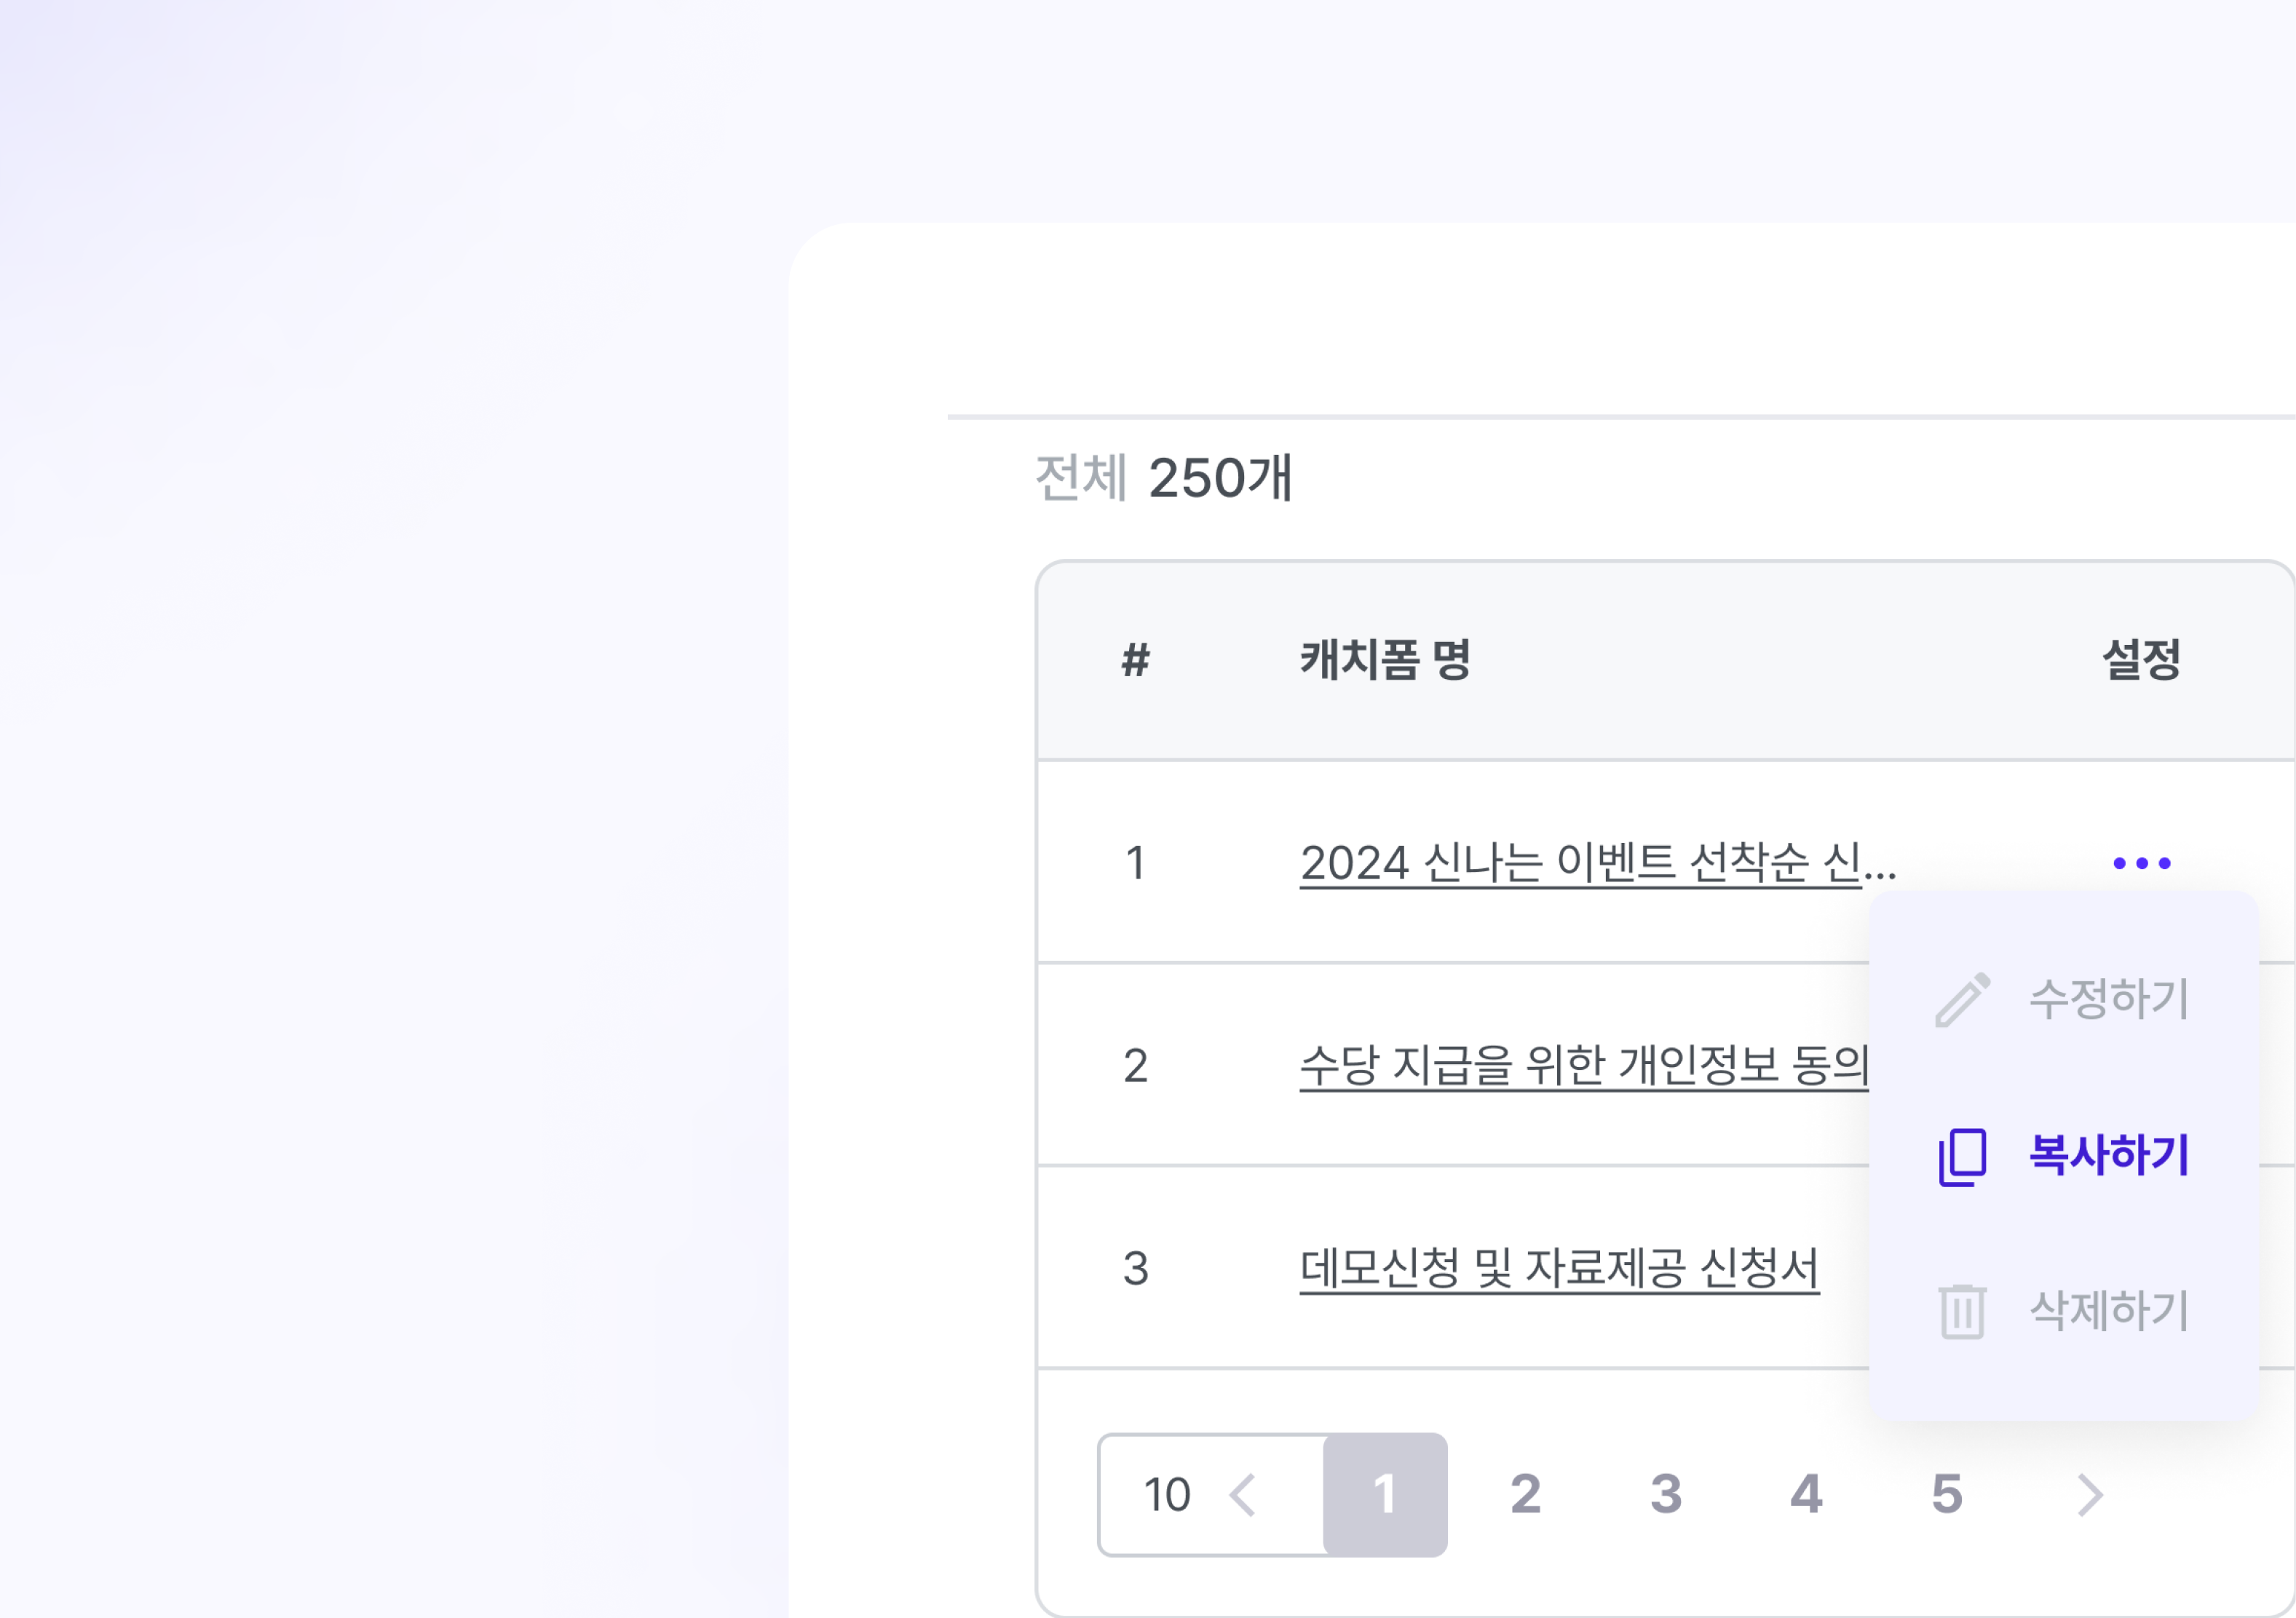Click the trash icon for 삭제하기
The width and height of the screenshot is (2296, 1618).
tap(1963, 1311)
